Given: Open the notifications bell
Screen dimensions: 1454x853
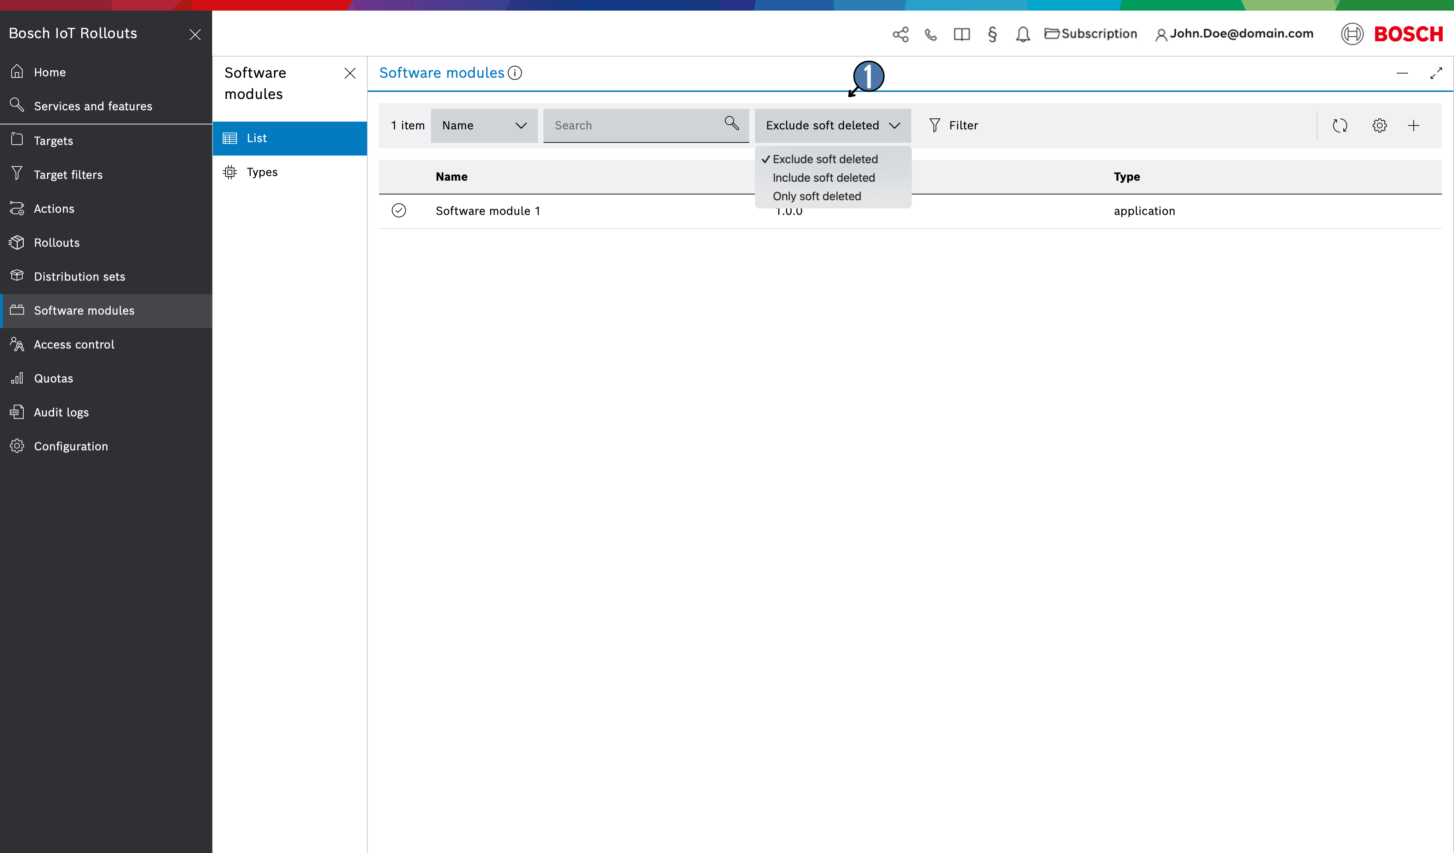Looking at the screenshot, I should pyautogui.click(x=1023, y=35).
